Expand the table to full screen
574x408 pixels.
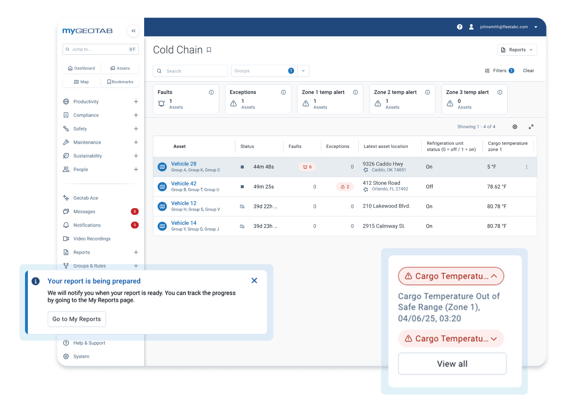531,127
